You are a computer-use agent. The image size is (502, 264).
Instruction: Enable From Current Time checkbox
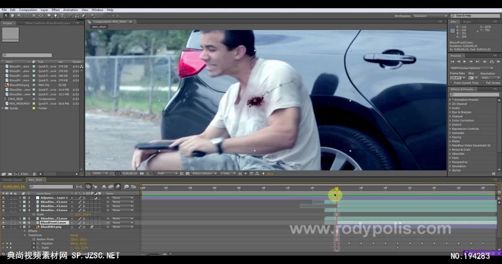(451, 83)
